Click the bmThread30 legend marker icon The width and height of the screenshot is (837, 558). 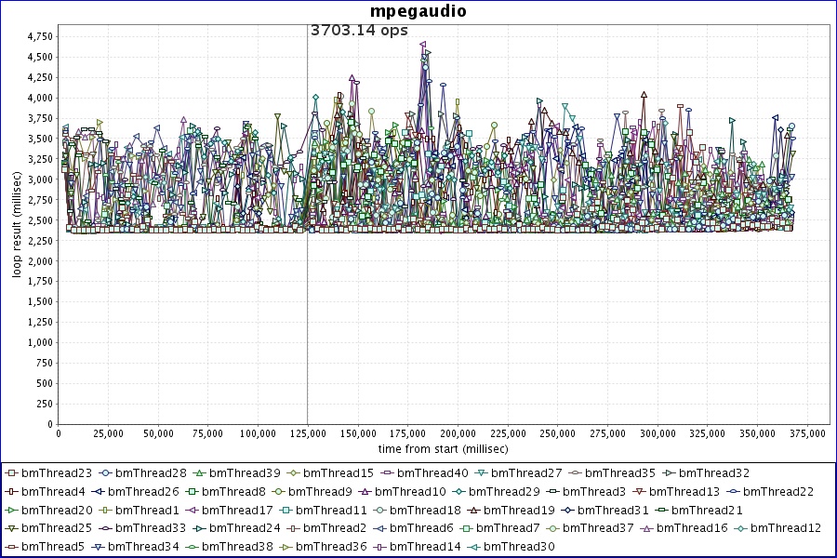coord(473,547)
